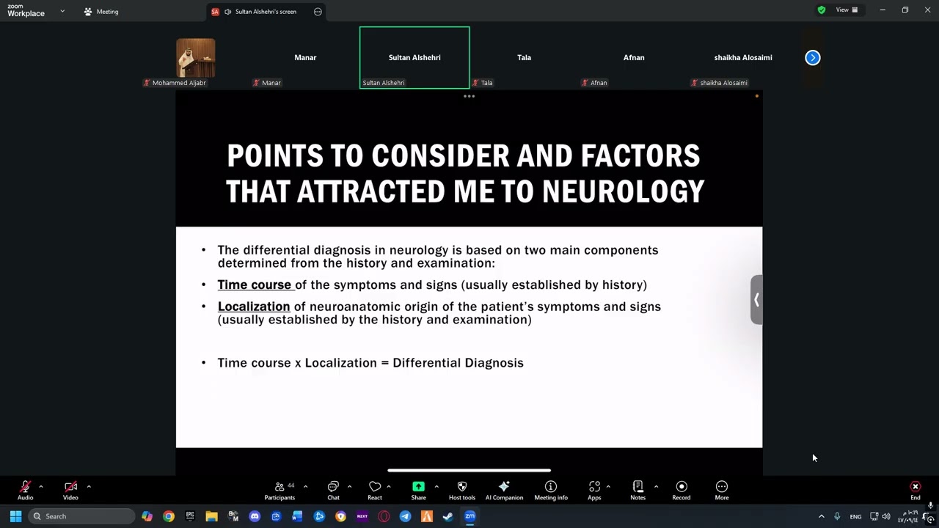Expand the Notes options arrow
Screen dimensions: 939x528
(656, 486)
